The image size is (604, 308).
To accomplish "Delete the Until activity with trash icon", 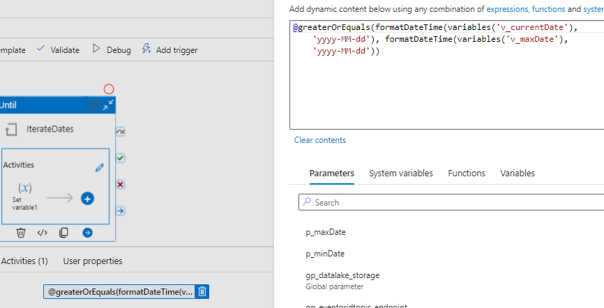I will pyautogui.click(x=21, y=233).
